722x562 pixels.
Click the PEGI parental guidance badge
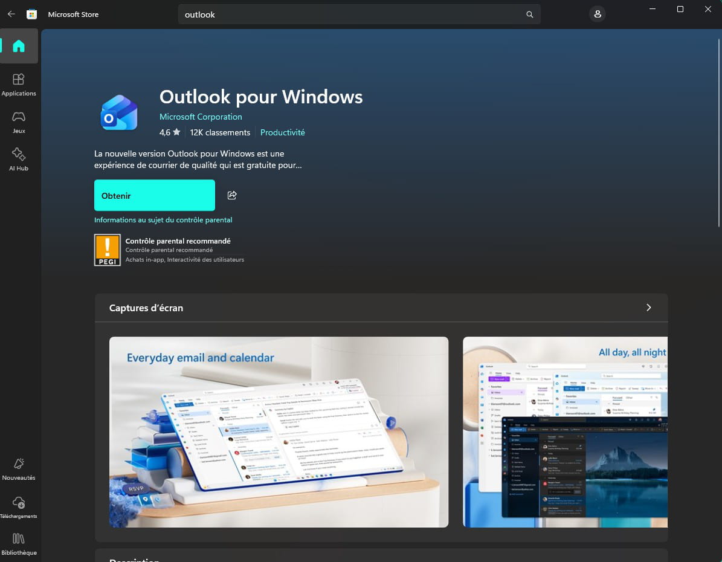point(108,250)
